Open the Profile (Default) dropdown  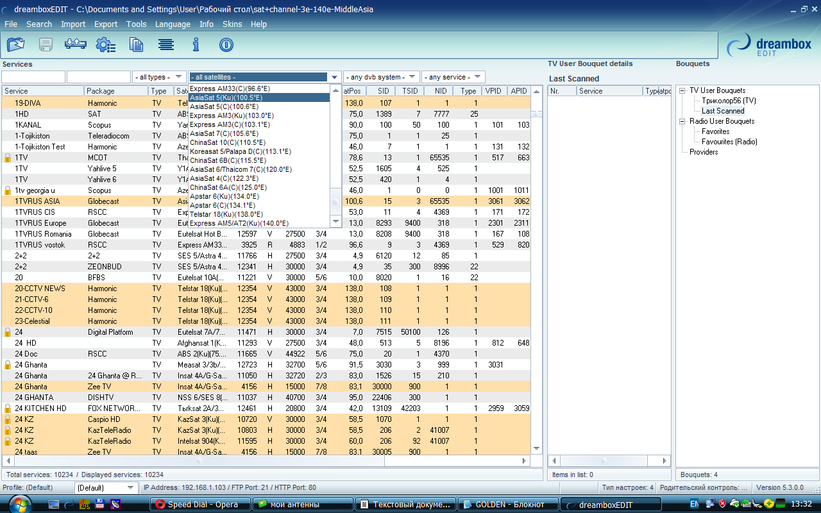click(x=106, y=488)
